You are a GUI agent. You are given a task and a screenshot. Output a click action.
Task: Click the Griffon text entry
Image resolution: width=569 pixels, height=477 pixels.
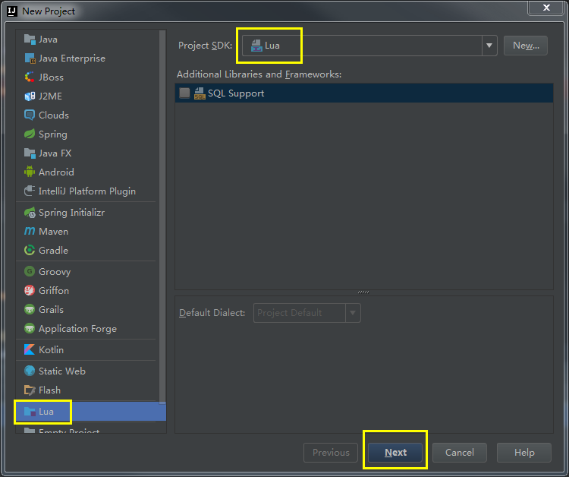click(54, 291)
